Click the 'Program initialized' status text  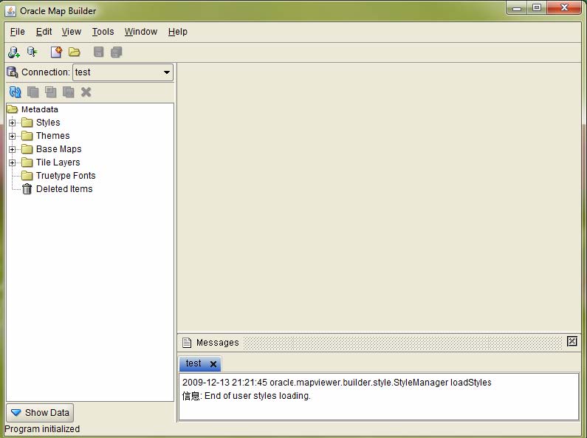point(42,429)
